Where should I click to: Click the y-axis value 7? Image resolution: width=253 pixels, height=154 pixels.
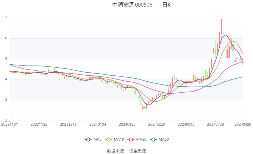[6, 18]
